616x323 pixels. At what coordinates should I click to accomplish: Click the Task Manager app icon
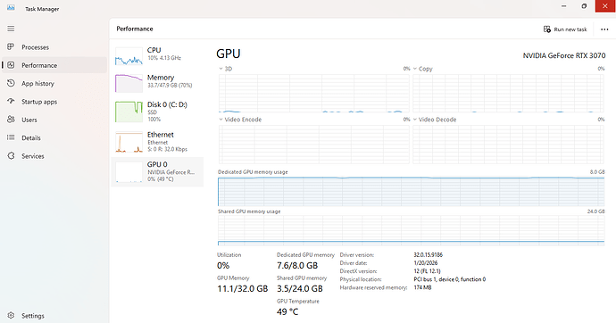11,8
